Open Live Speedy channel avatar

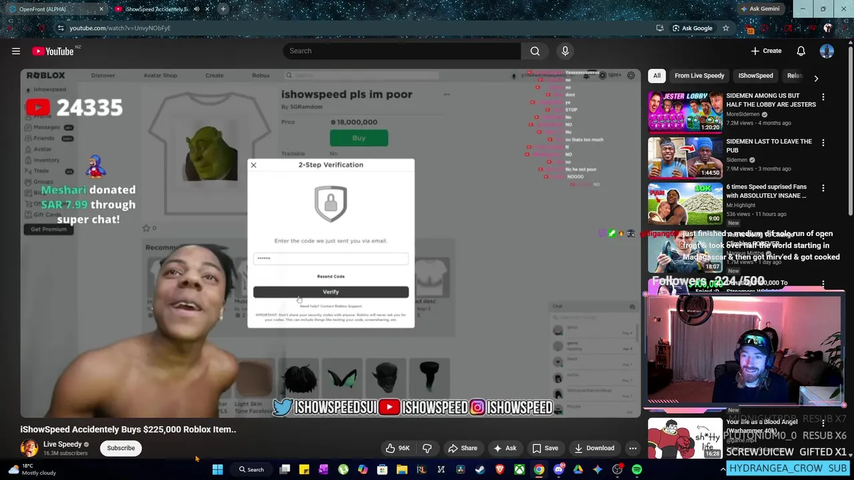29,448
